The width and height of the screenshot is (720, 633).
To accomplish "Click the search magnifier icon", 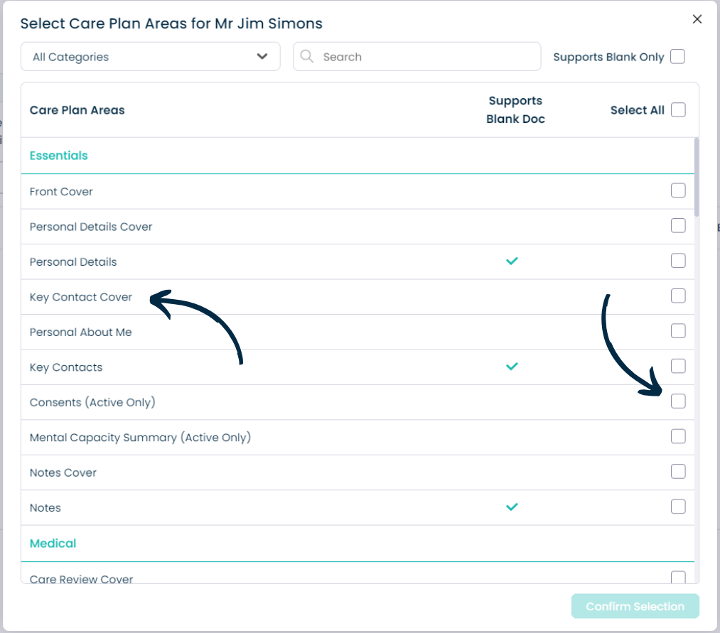I will 306,56.
